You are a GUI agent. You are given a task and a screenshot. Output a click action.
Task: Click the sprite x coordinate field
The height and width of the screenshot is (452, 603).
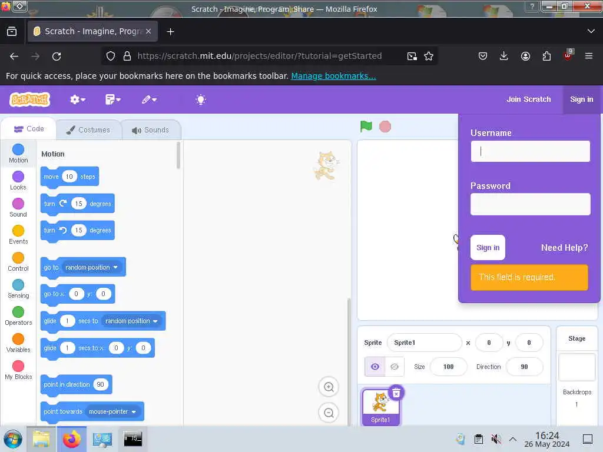[489, 343]
